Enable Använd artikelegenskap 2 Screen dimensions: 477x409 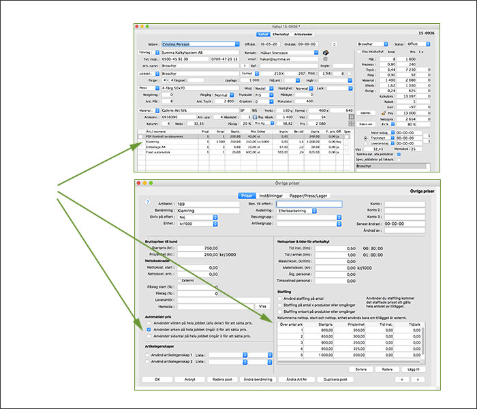point(147,361)
